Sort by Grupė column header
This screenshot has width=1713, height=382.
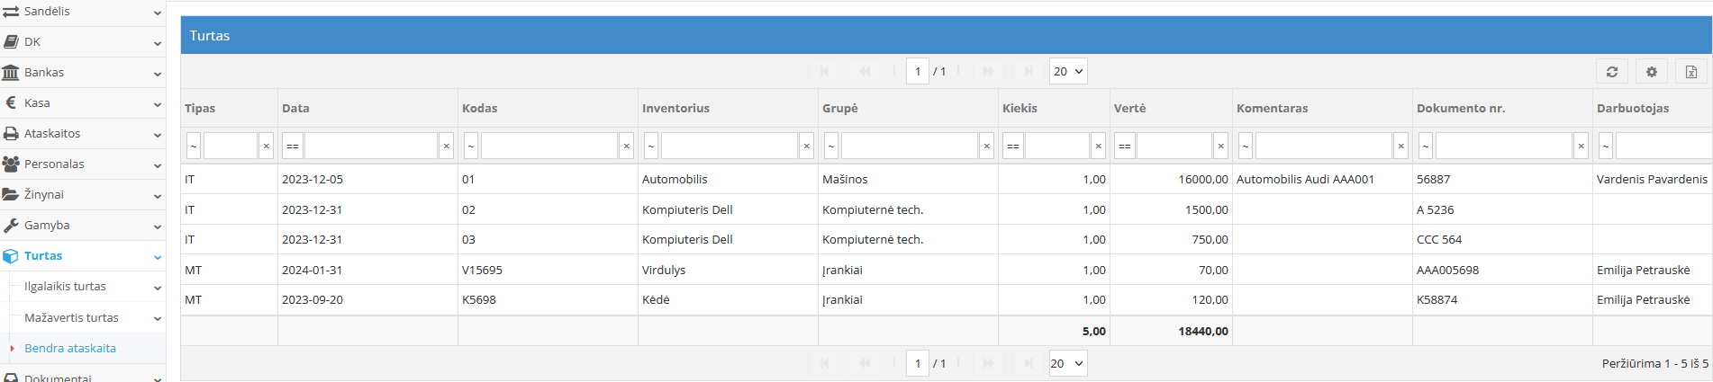839,109
